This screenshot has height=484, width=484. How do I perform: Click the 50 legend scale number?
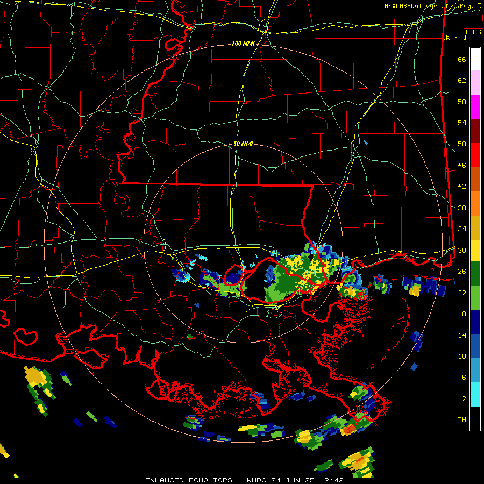[462, 144]
